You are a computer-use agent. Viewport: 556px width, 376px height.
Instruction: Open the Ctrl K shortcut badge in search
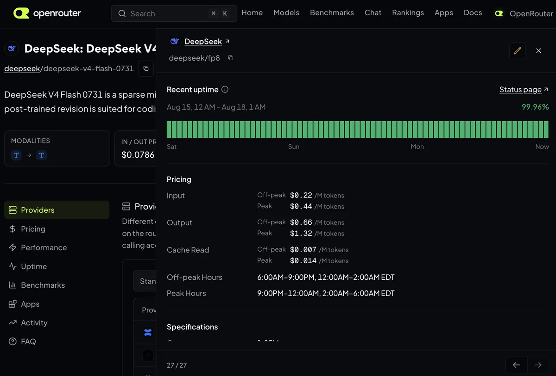[219, 13]
